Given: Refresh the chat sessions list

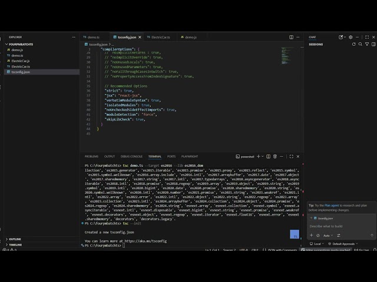Looking at the screenshot, I should 353,44.
